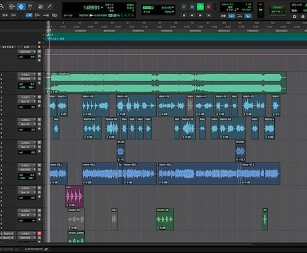This screenshot has width=307, height=253.
Task: Click the vol field of the master track
Action: (x=27, y=57)
